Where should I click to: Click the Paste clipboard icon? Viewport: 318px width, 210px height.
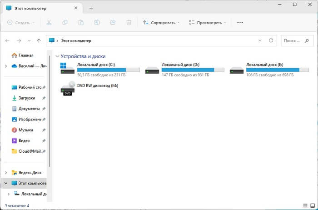tap(81, 22)
